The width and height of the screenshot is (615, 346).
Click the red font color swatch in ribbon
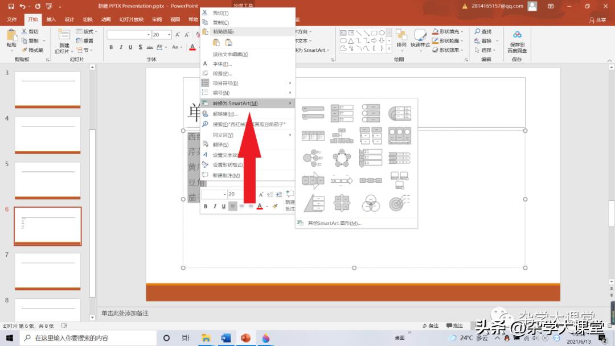(x=192, y=48)
